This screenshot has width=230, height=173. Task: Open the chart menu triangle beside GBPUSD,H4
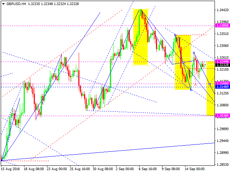click(x=3, y=4)
